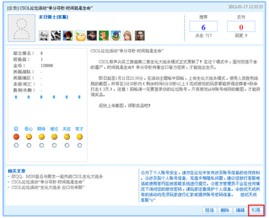Select the red-haired boy avatar on blue

click(68, 36)
